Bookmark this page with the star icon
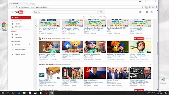Screen dimensions: 169x95 (142, 7)
